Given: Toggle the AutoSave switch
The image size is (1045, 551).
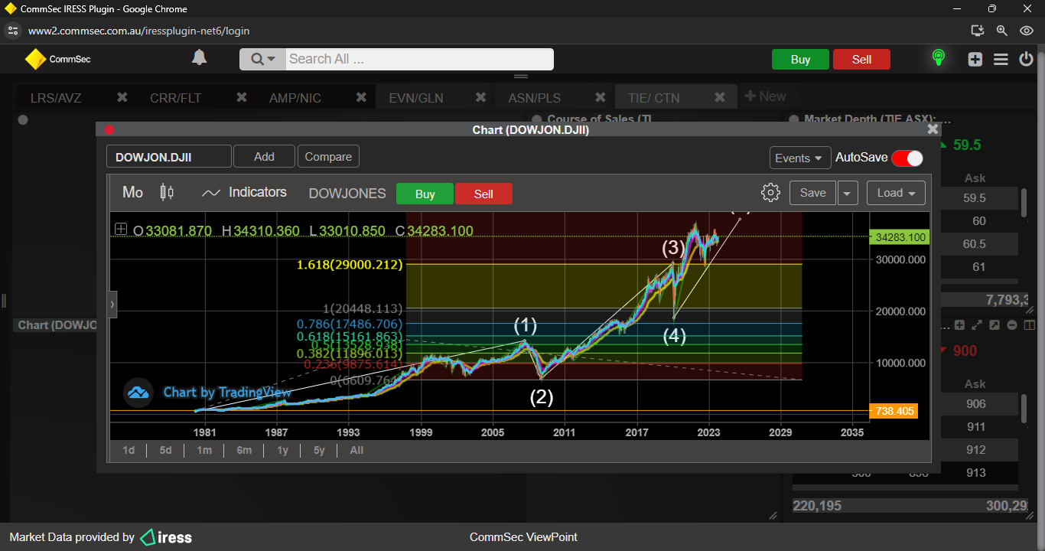Looking at the screenshot, I should coord(907,158).
